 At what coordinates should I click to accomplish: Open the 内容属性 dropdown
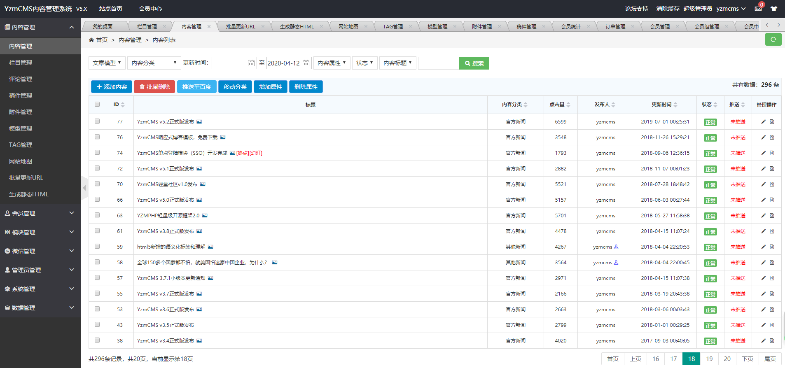click(x=332, y=63)
